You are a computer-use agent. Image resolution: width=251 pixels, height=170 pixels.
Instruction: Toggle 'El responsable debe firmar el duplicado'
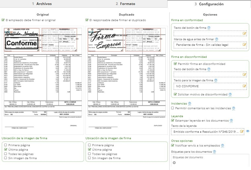tap(87, 20)
